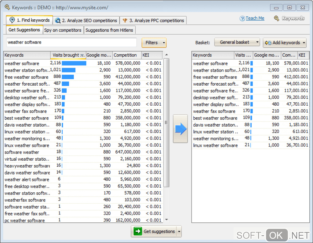Select the Get Suggestions sub-tab
Viewport: 313px width, 243px height.
pos(24,30)
